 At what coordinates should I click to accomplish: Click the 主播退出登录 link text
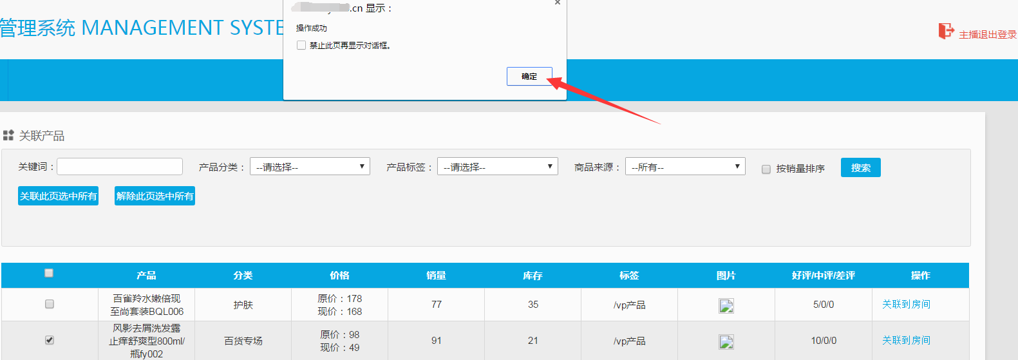(988, 35)
